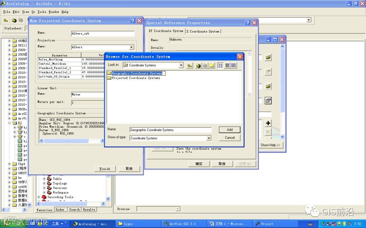Open the File menu

(6, 12)
